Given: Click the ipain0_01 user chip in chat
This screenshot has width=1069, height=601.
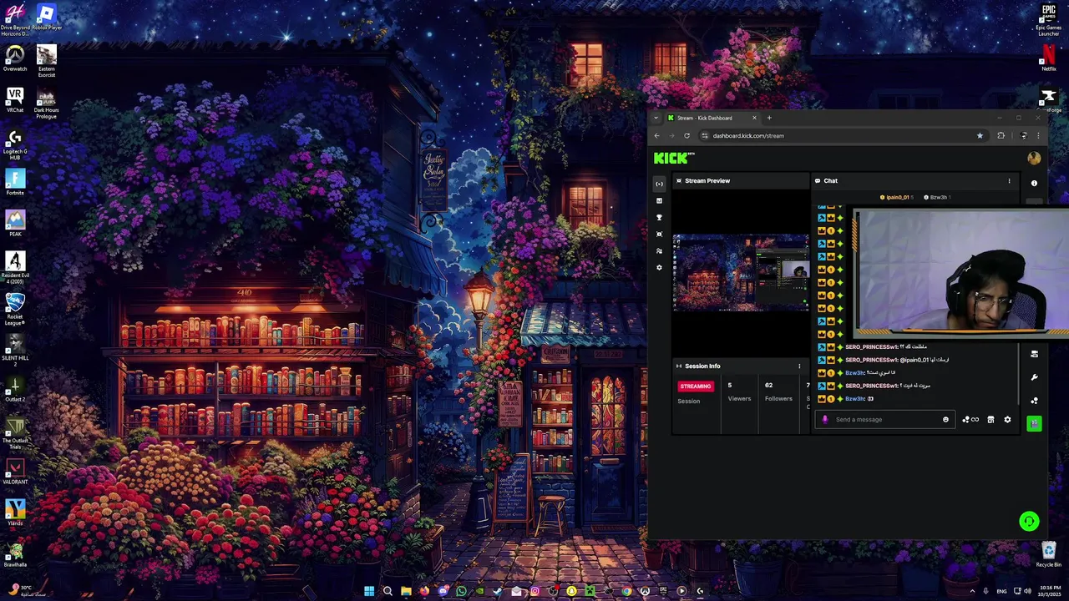Looking at the screenshot, I should tap(896, 197).
